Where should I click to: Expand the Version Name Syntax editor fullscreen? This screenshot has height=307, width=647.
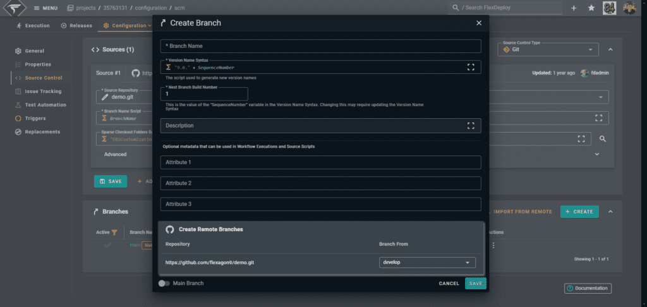[x=471, y=67]
